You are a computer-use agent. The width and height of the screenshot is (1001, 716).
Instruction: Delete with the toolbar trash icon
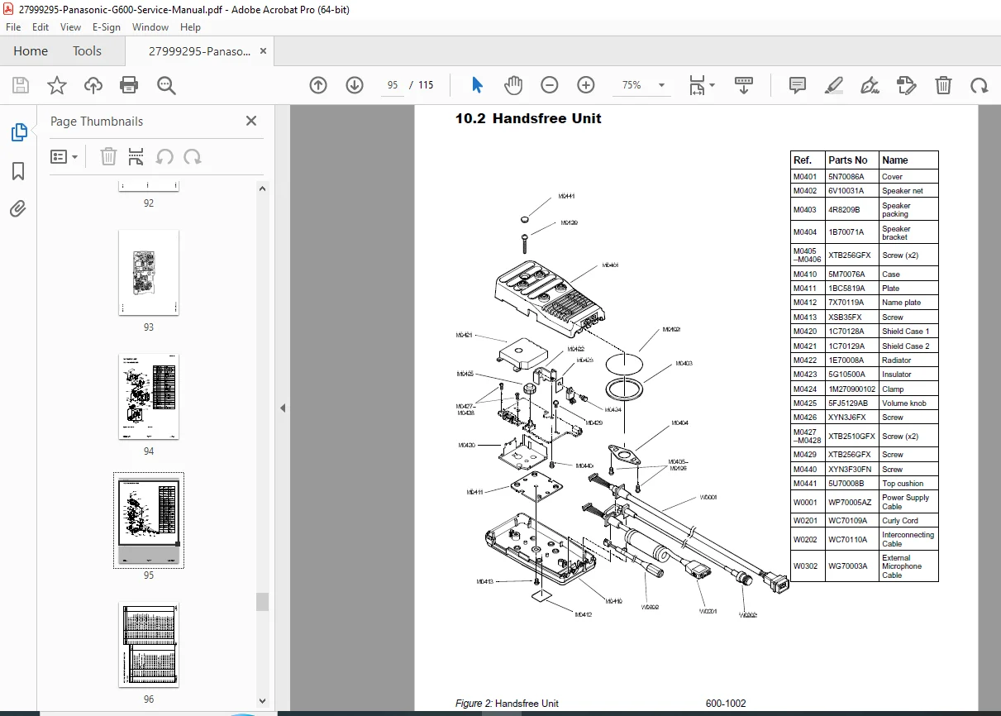click(x=943, y=85)
